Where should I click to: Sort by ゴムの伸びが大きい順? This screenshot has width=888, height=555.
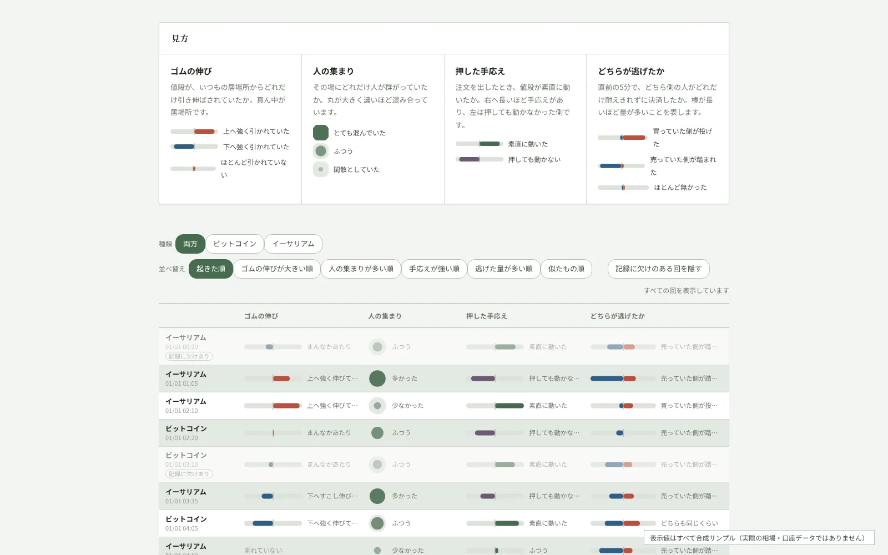click(x=277, y=269)
